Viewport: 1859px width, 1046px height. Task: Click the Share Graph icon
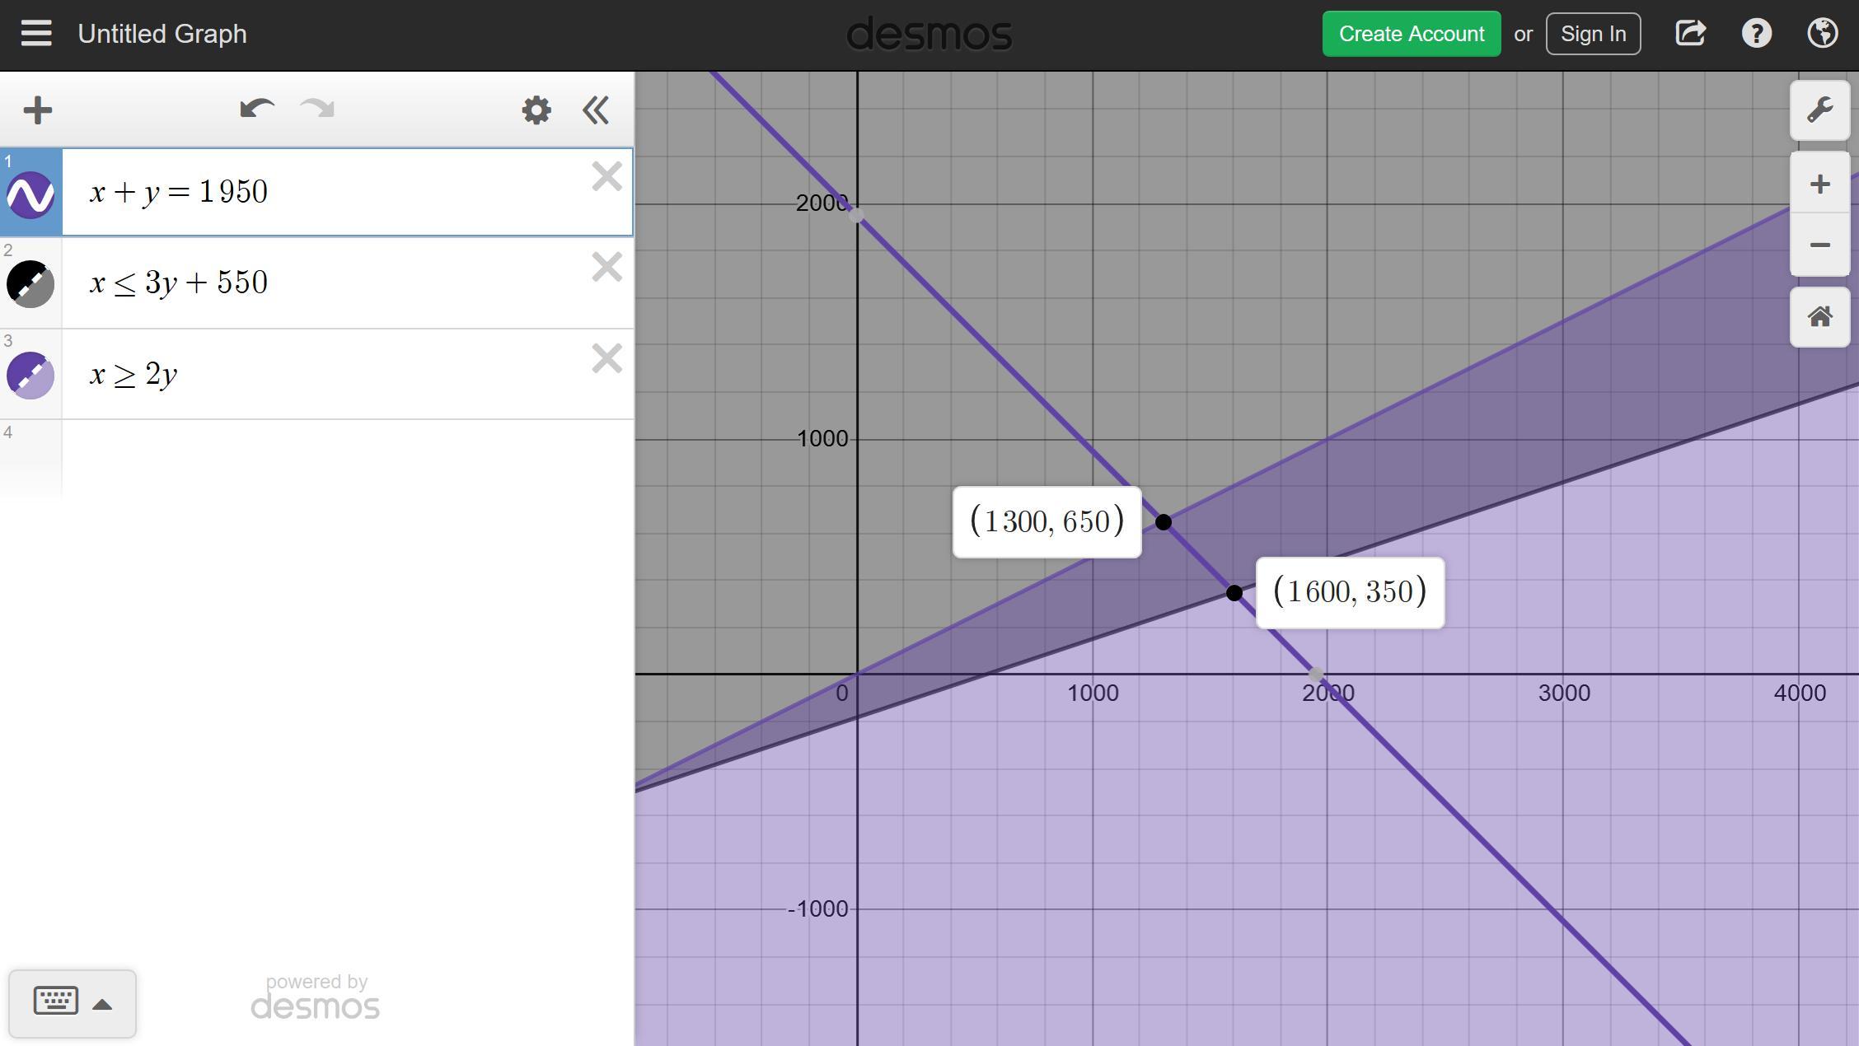[x=1690, y=34]
